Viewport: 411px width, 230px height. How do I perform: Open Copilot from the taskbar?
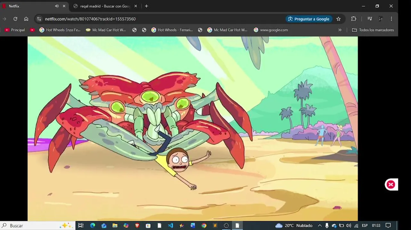(126, 226)
